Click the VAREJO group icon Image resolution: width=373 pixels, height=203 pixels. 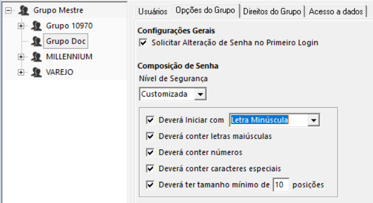point(36,72)
